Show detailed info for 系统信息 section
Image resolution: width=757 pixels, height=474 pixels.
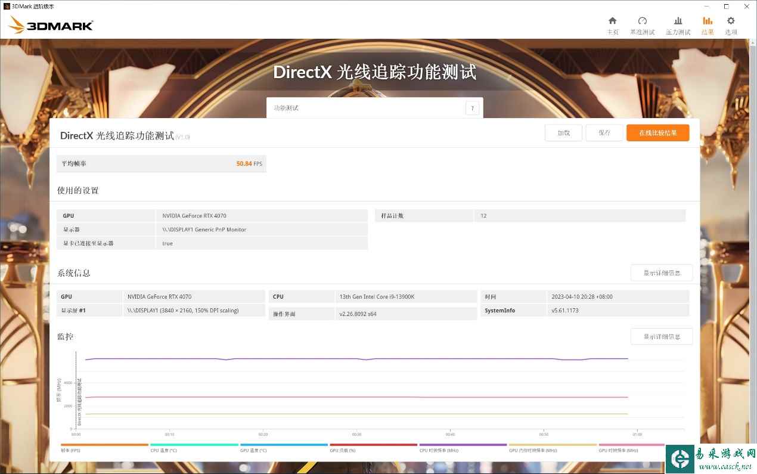pos(662,273)
